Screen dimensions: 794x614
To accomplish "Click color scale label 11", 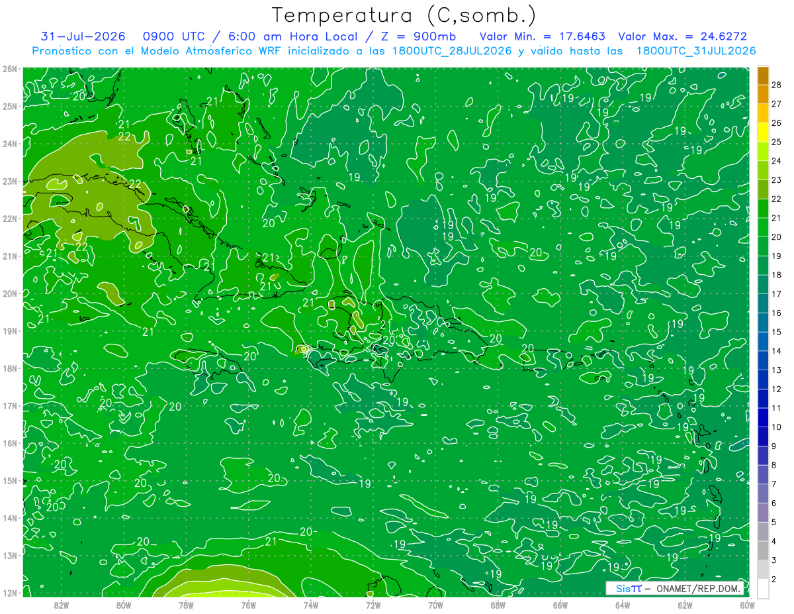I will tap(777, 408).
